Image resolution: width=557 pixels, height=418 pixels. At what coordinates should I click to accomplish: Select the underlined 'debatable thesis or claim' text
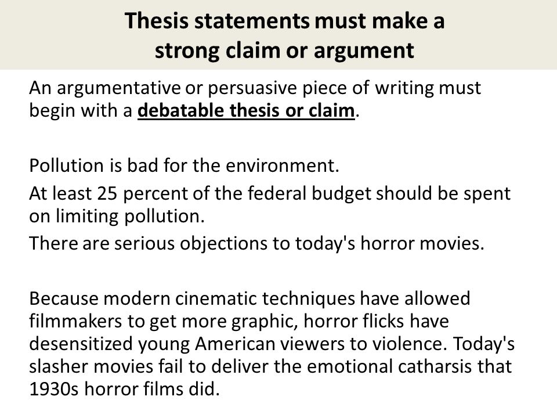[x=246, y=110]
